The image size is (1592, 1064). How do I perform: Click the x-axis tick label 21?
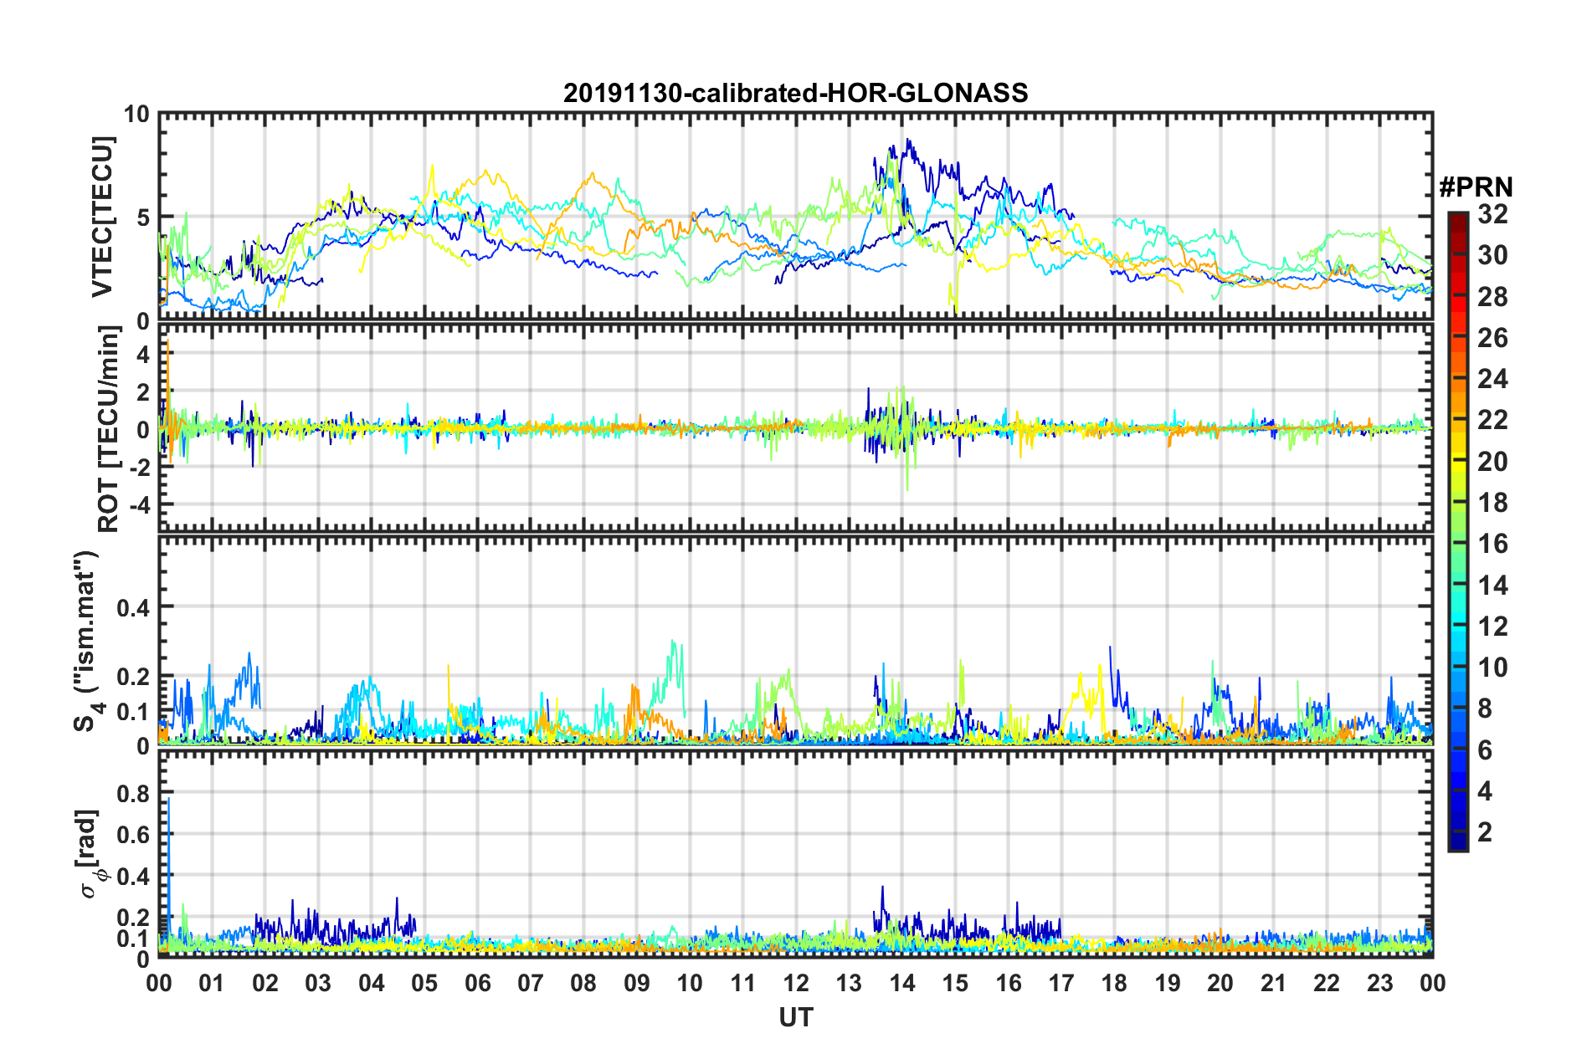point(1273,982)
